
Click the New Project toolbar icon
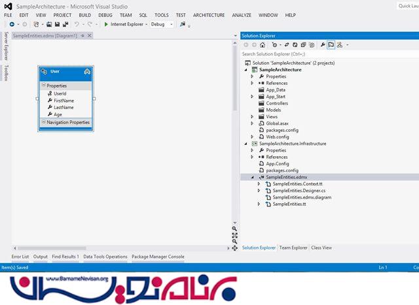[36, 24]
